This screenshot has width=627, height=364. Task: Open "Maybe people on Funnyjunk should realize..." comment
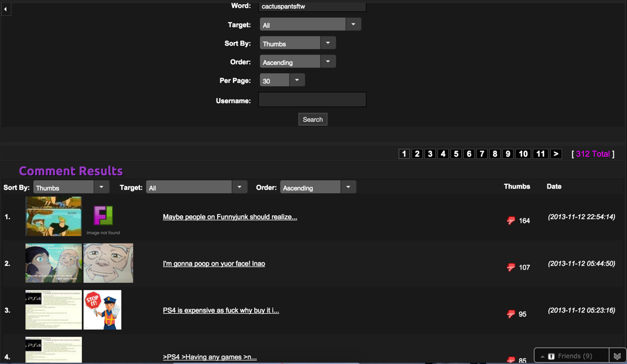(x=229, y=217)
